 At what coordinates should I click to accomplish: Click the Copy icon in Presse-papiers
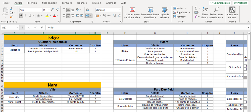[x=11, y=13]
